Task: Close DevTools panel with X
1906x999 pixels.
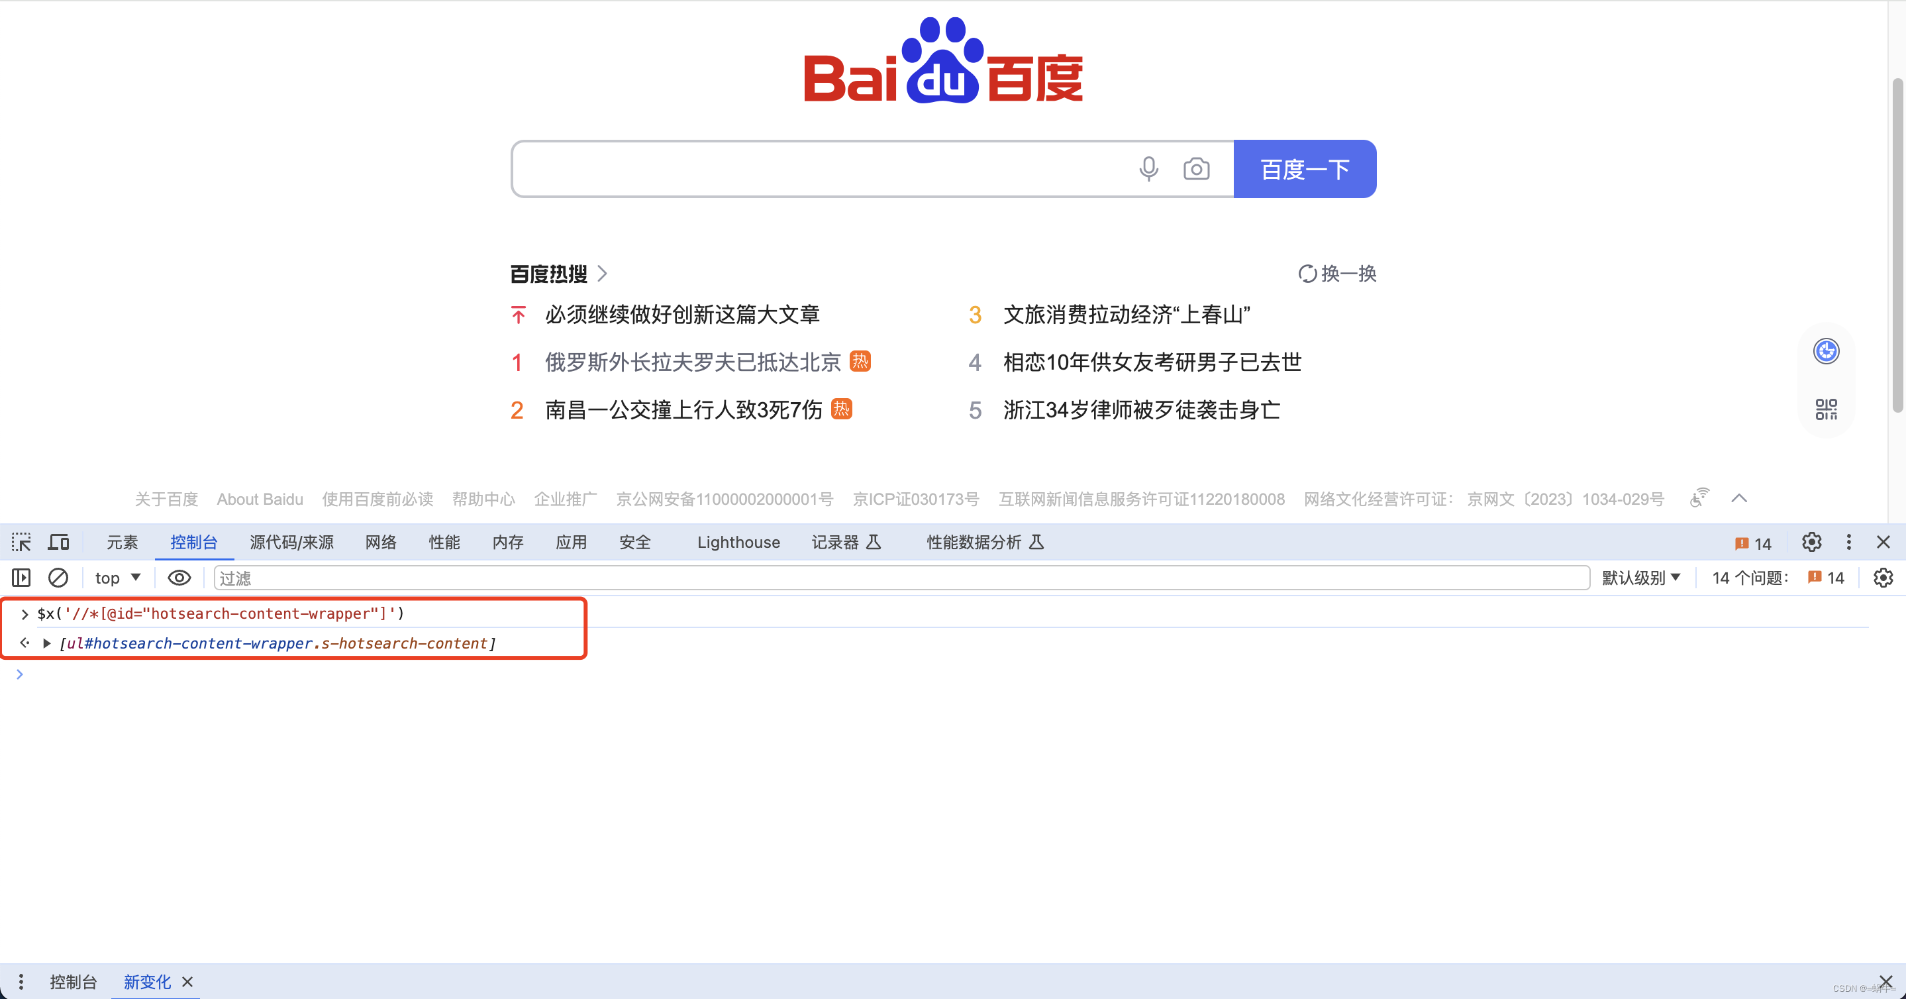Action: pyautogui.click(x=1883, y=543)
